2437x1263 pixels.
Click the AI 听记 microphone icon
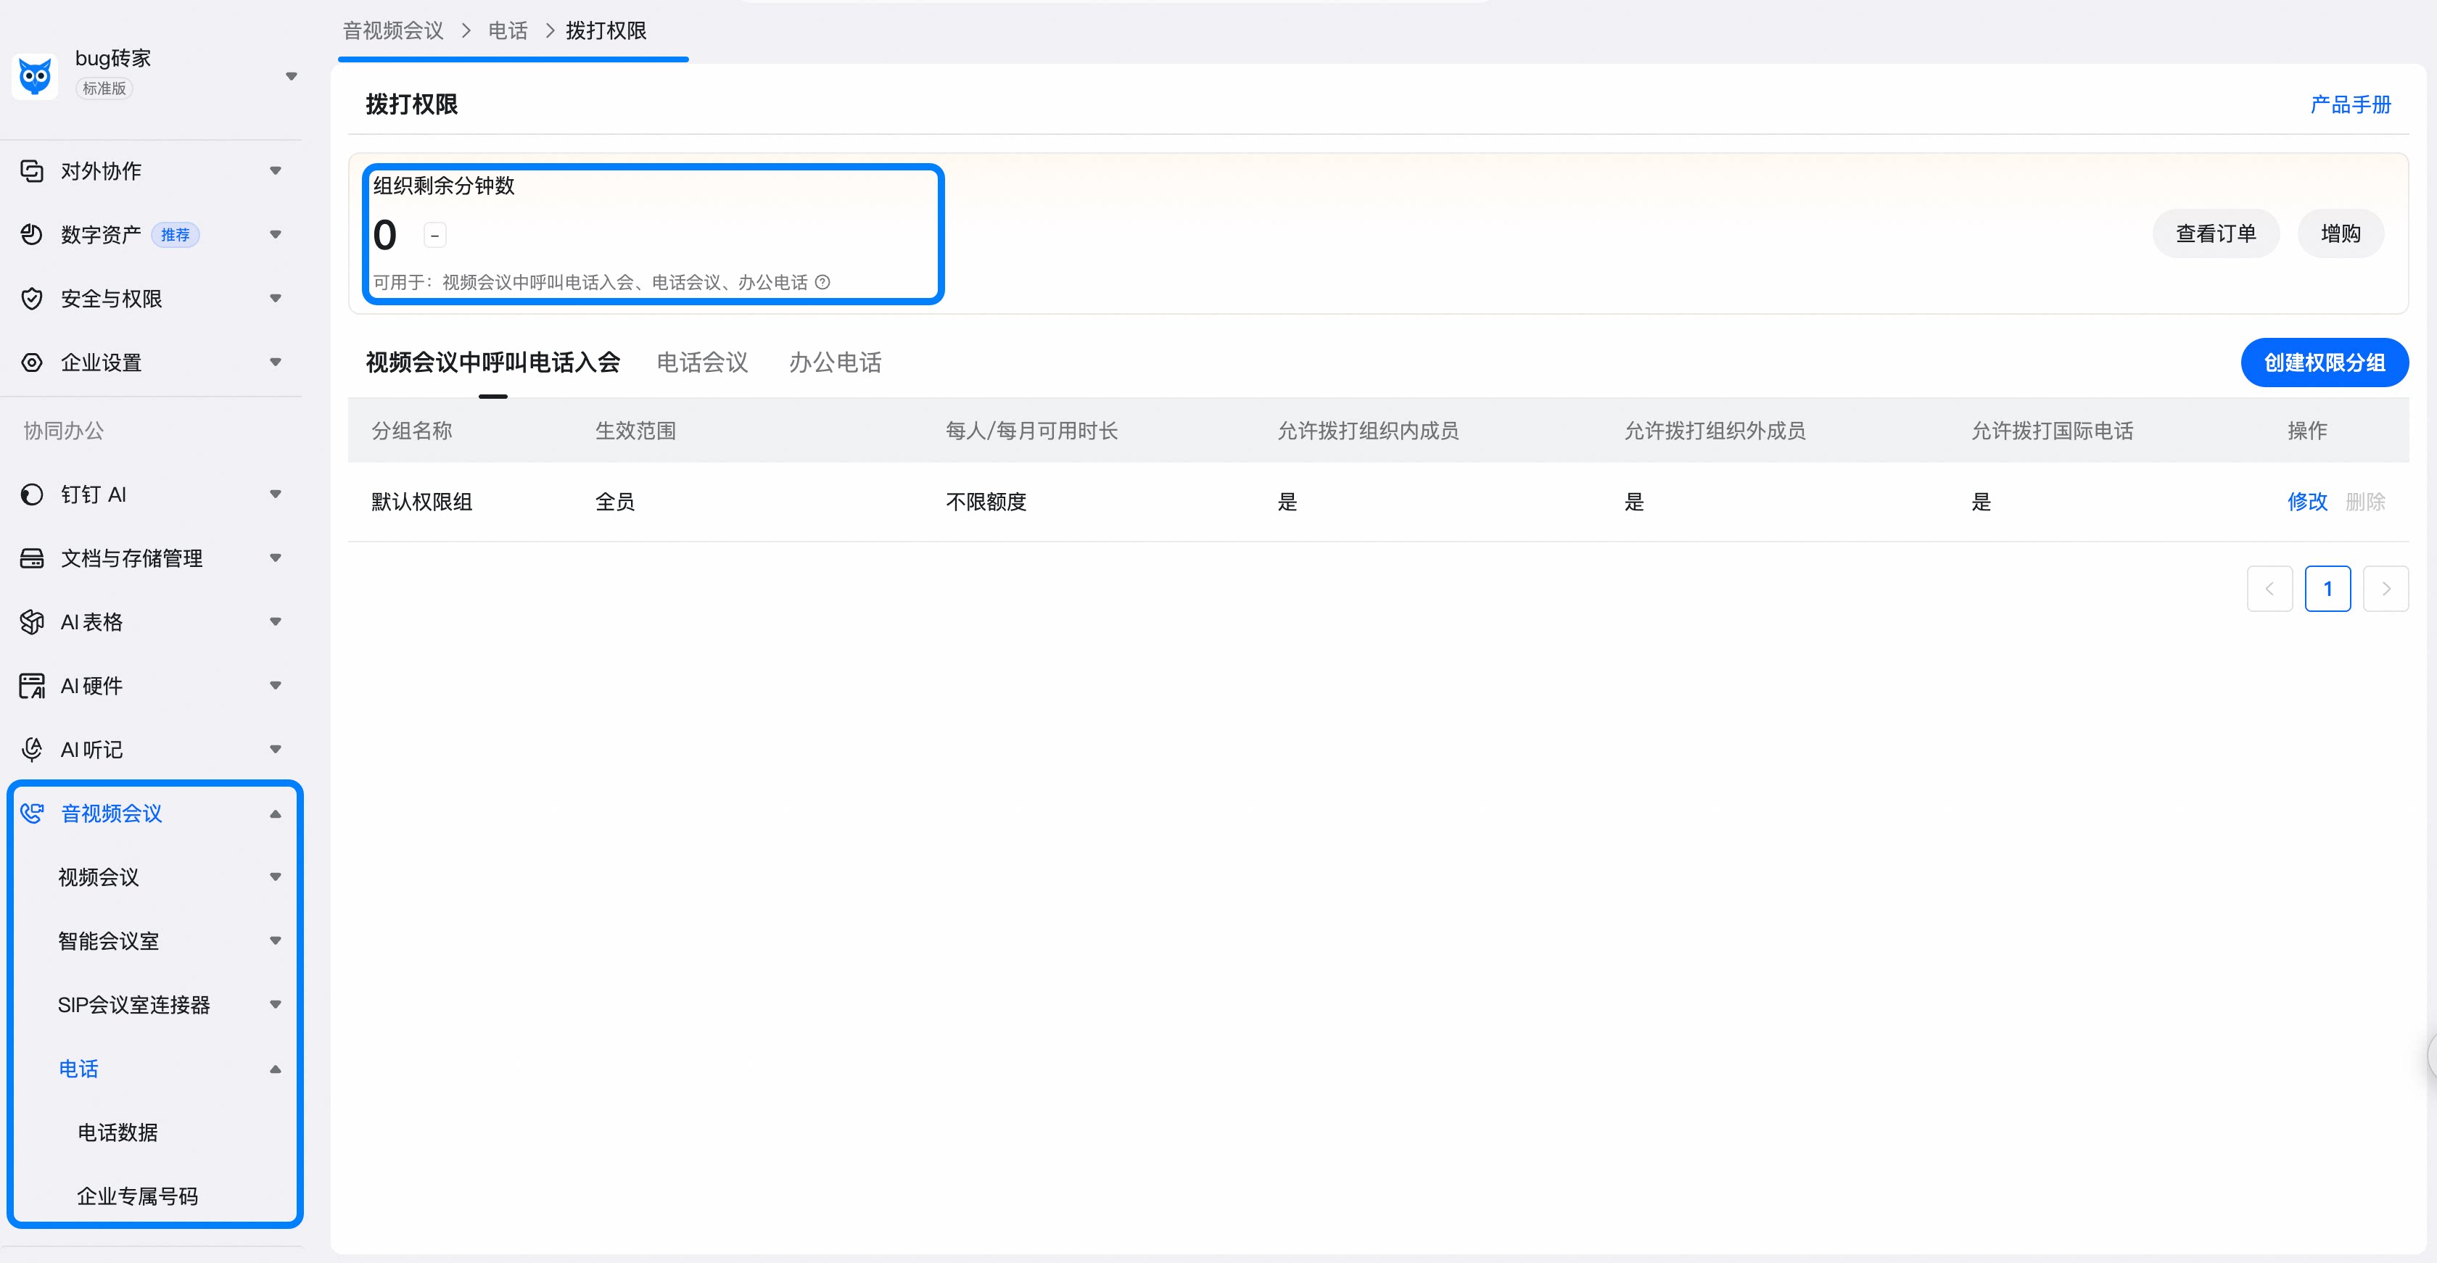(32, 750)
